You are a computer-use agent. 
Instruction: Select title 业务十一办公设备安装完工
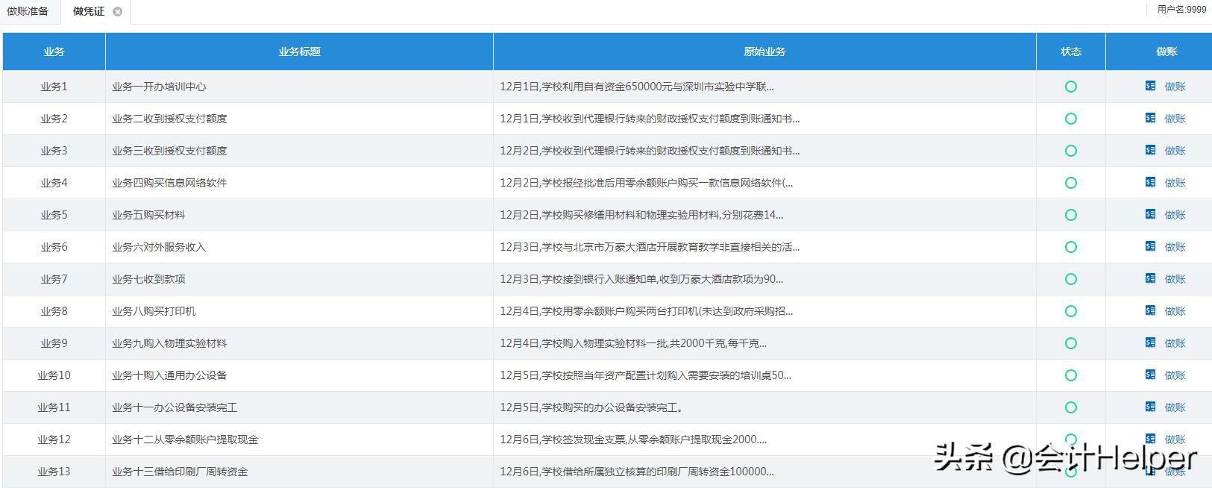click(175, 407)
